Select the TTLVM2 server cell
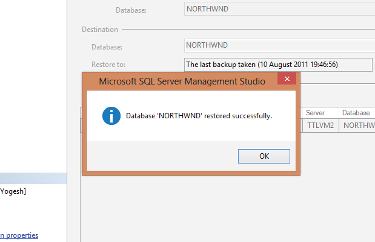Image resolution: width=375 pixels, height=242 pixels. tap(320, 126)
